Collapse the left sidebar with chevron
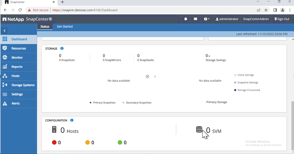The width and height of the screenshot is (294, 154). [x=5, y=30]
